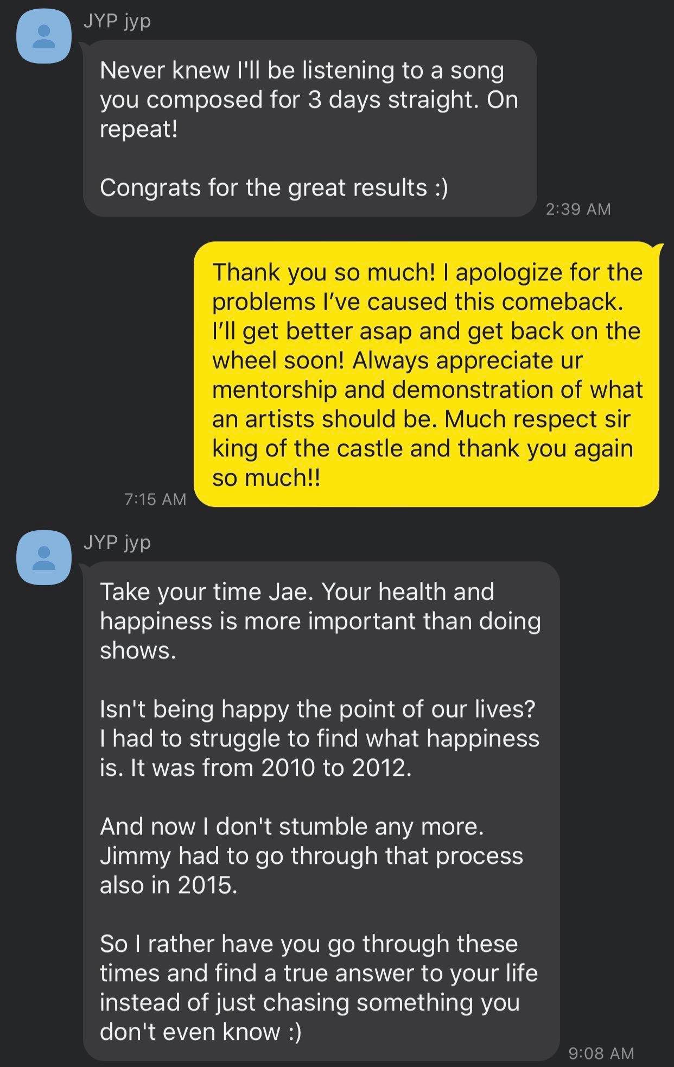Click the word "repeat!" in the first message
Image resolution: width=674 pixels, height=1067 pixels.
[x=139, y=129]
